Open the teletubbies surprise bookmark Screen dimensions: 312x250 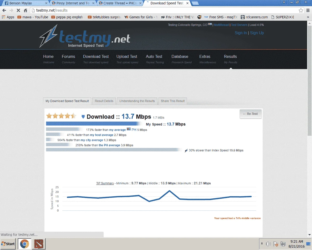[104, 17]
